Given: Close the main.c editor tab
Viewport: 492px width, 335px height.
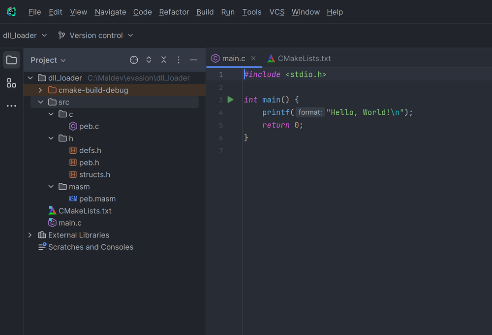Looking at the screenshot, I should 253,58.
